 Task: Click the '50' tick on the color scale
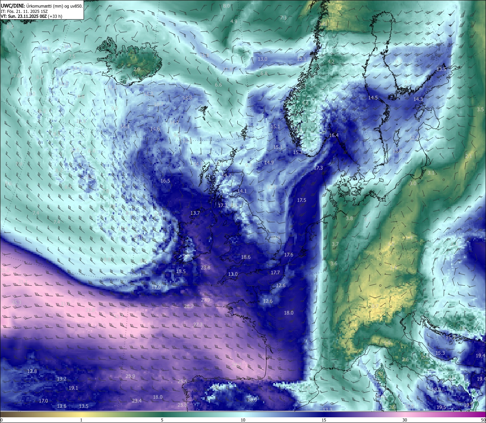[x=483, y=420]
